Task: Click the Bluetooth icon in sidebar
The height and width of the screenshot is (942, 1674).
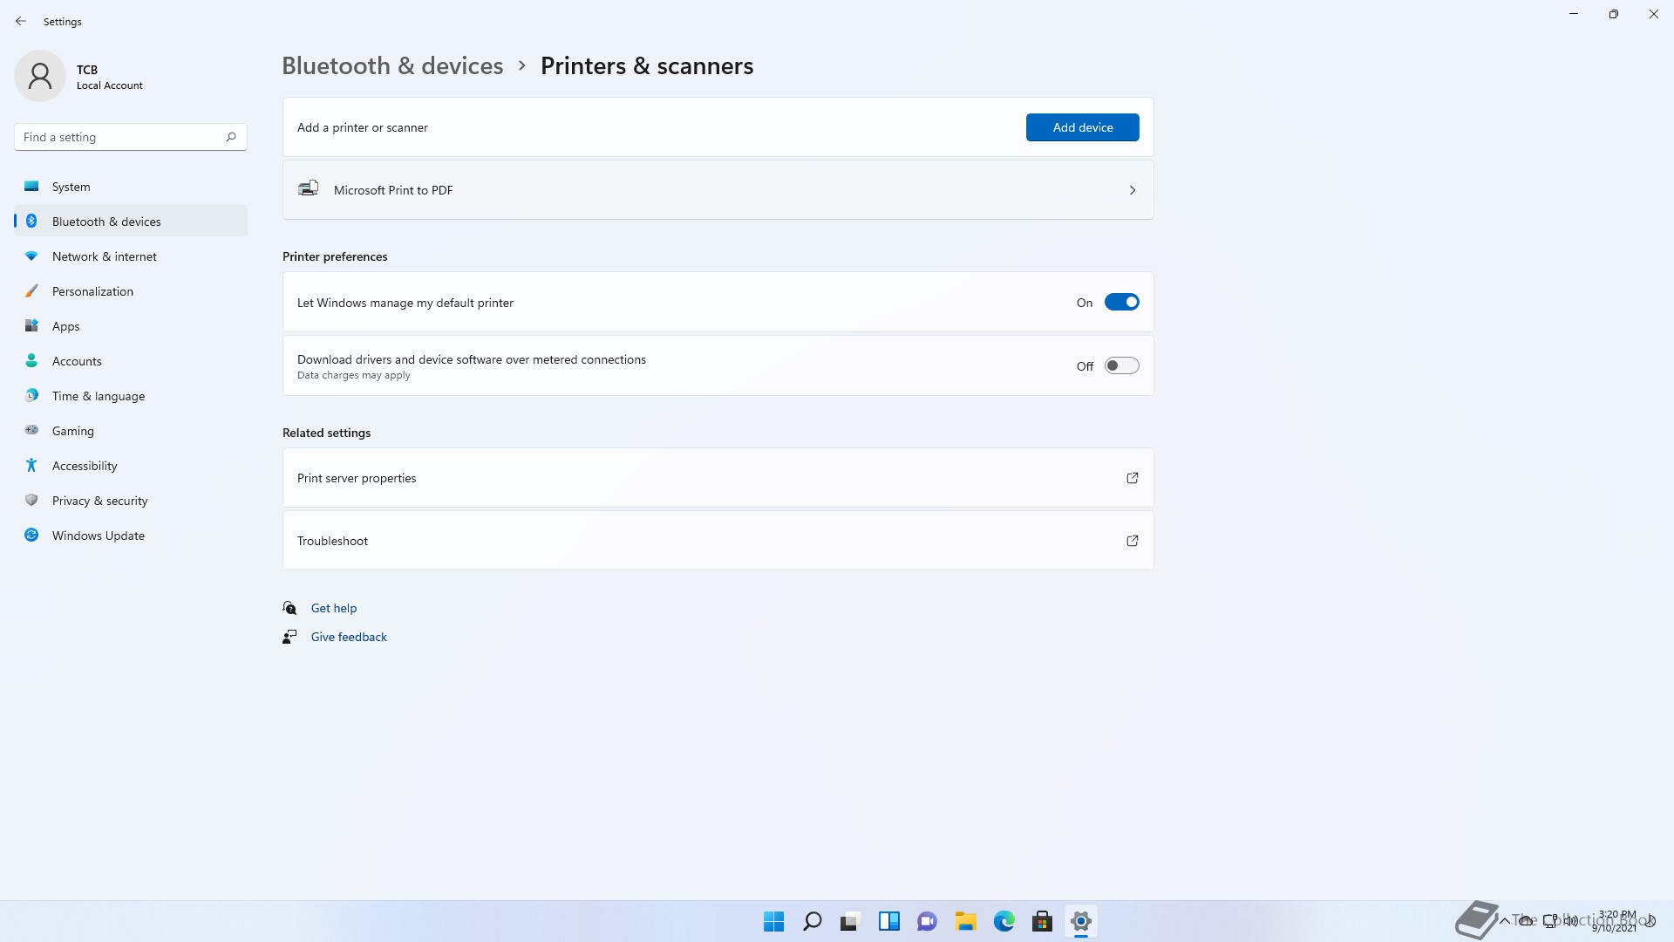Action: point(31,221)
